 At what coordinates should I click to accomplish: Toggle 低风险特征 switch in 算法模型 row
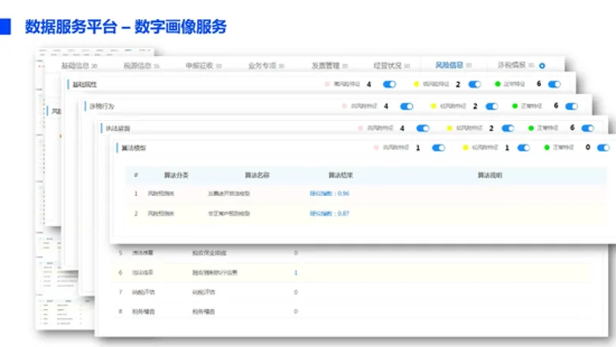(x=524, y=148)
